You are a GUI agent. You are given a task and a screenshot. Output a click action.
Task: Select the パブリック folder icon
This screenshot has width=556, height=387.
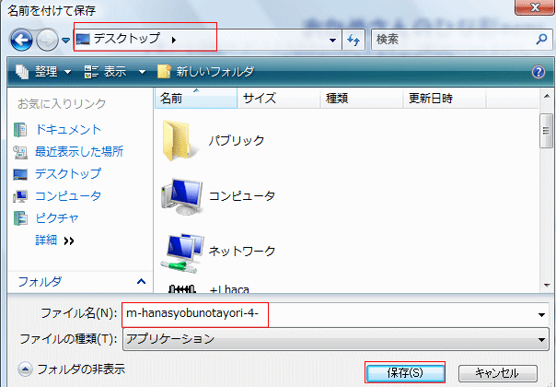point(177,141)
